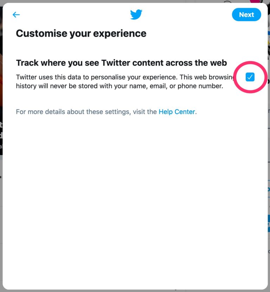Disable tracking of Twitter content across the web

coord(250,77)
